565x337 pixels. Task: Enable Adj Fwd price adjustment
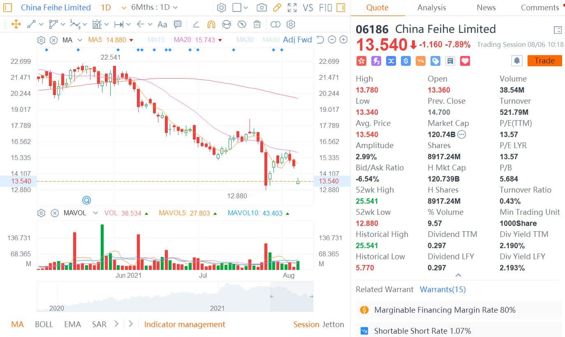pos(297,40)
